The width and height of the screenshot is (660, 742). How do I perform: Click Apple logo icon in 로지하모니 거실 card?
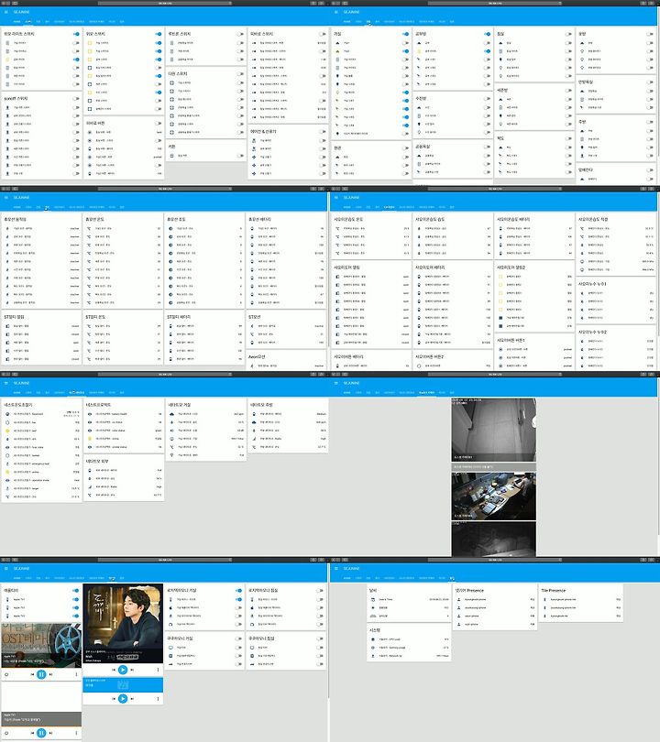click(x=170, y=607)
